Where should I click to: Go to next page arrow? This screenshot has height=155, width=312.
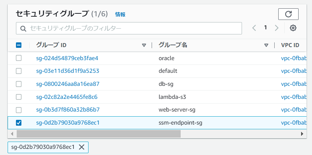click(x=276, y=28)
